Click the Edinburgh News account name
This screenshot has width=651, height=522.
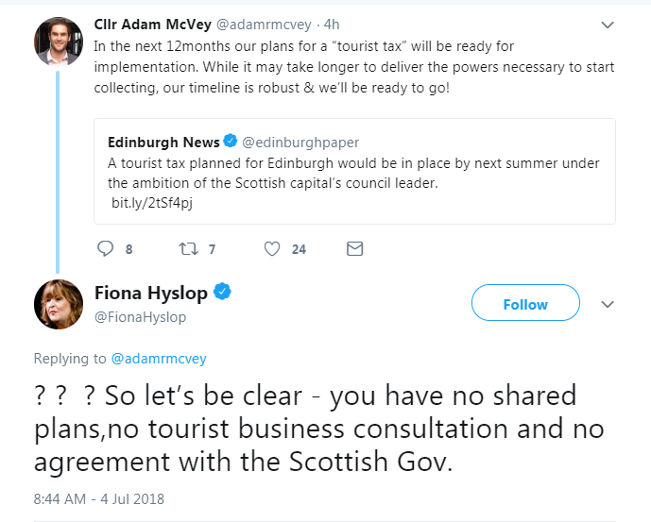[163, 142]
